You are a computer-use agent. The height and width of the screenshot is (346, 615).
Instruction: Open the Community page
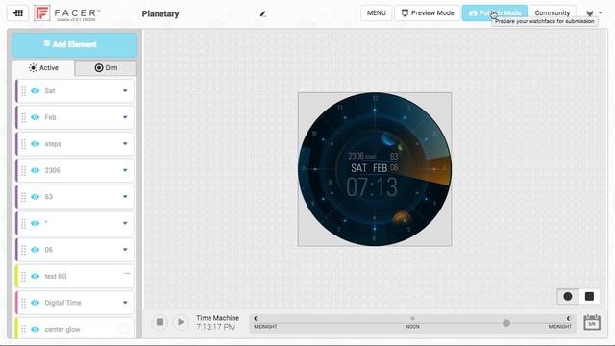[x=553, y=12]
